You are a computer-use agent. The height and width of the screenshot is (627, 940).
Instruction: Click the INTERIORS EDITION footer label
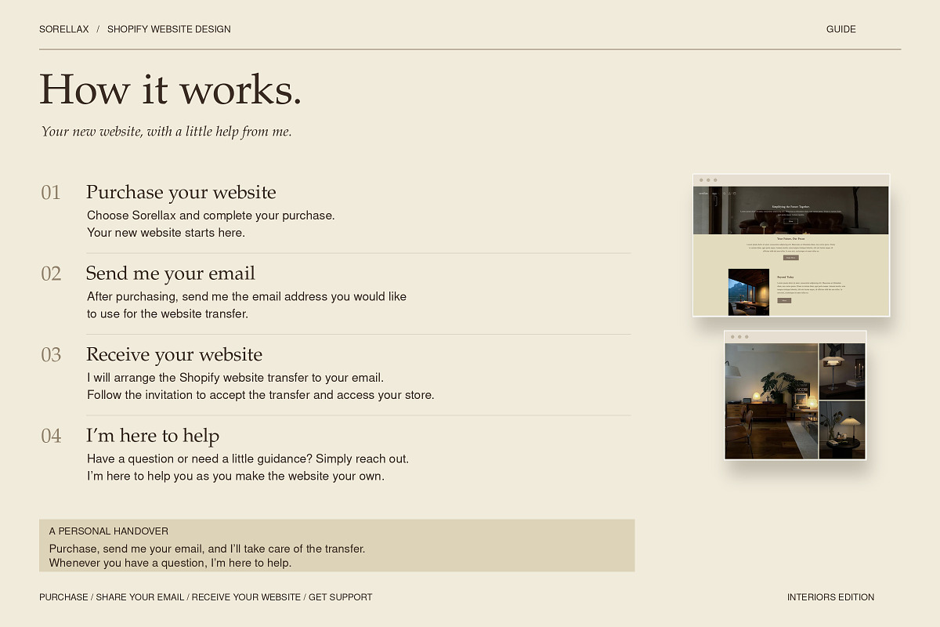[830, 597]
